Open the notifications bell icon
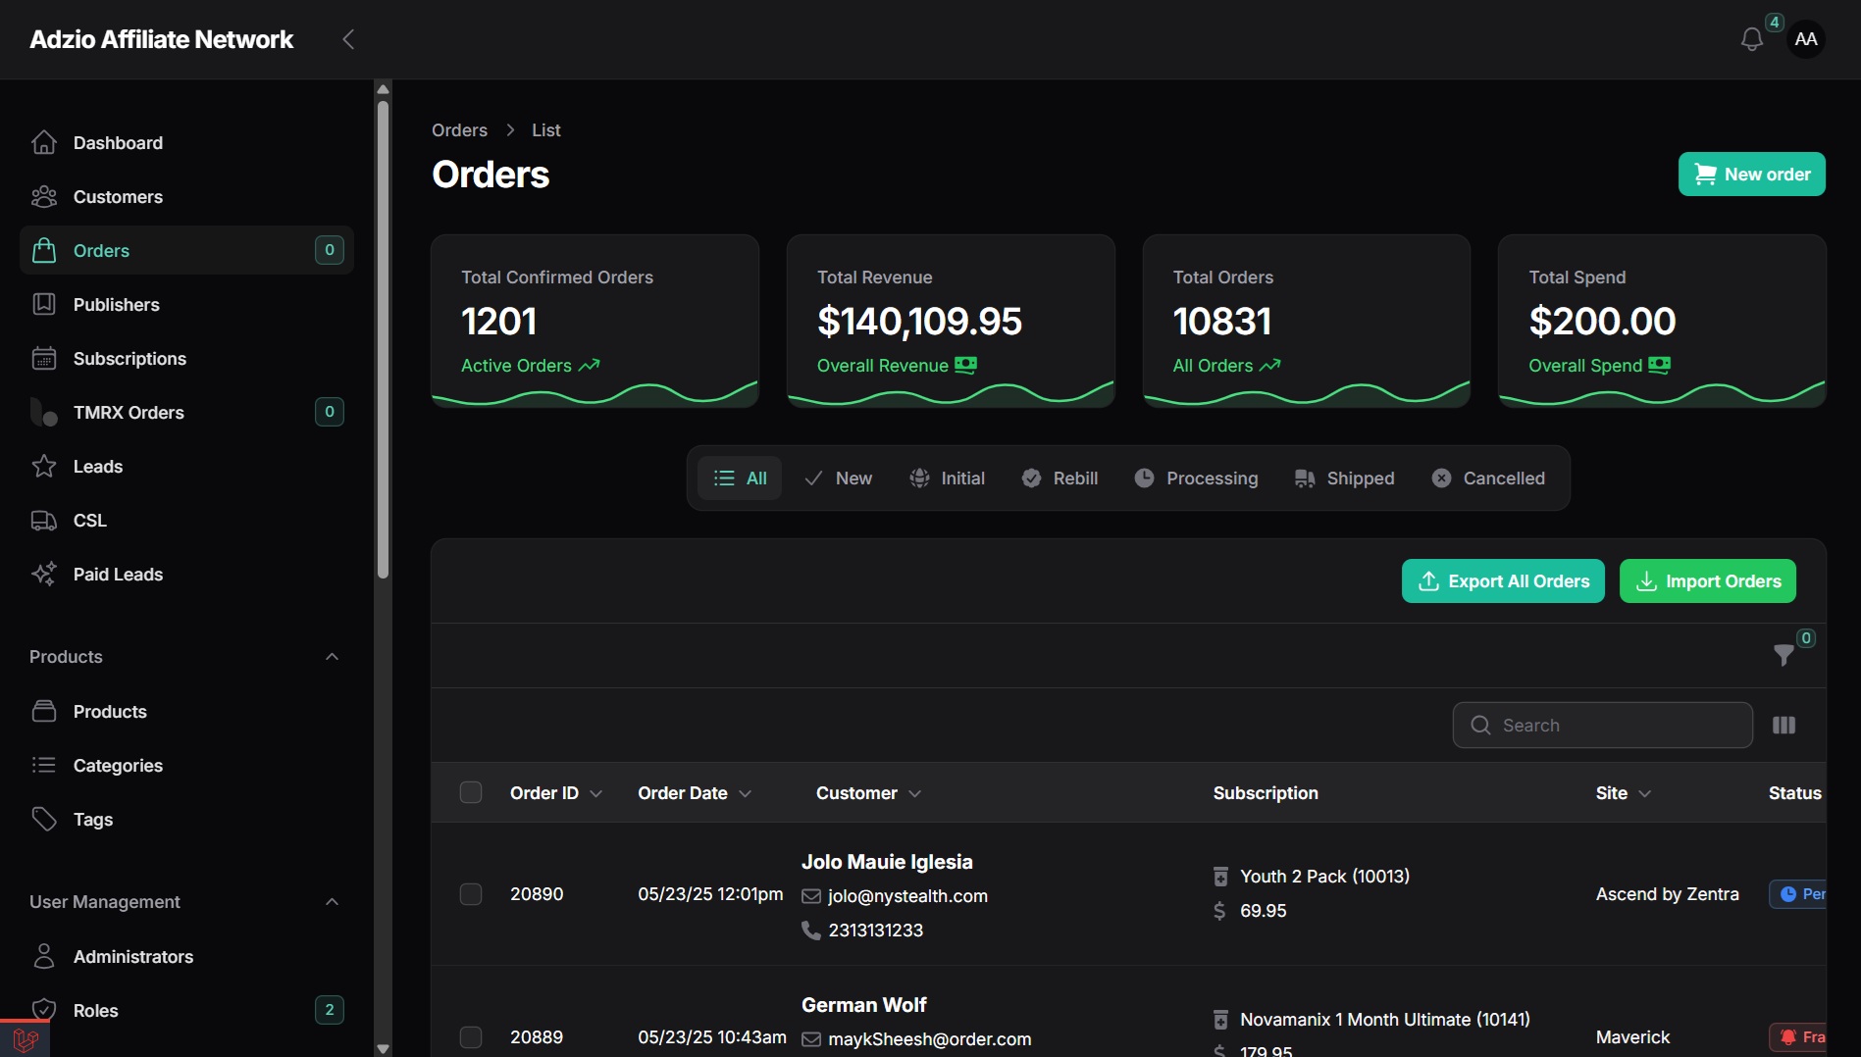1861x1057 pixels. pos(1751,39)
